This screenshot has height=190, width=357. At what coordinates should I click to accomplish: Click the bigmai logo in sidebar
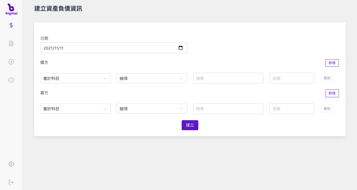coord(11,9)
